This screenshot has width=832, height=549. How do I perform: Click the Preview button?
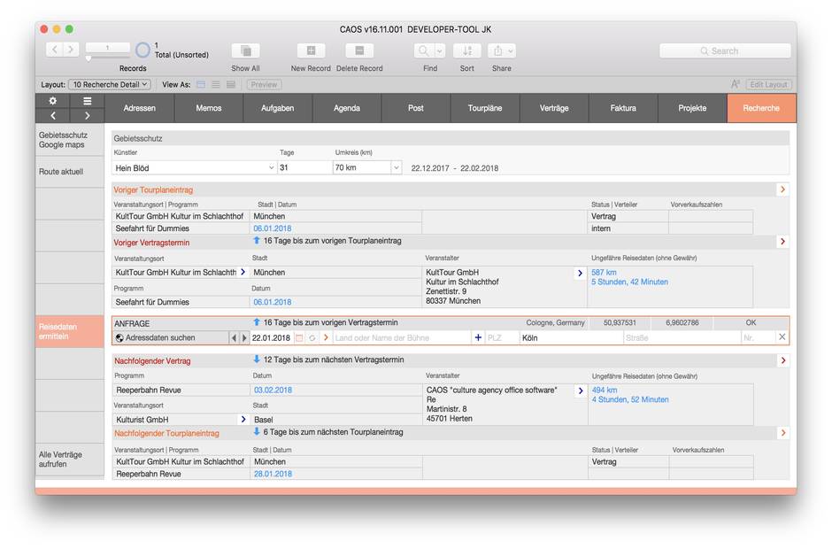(x=264, y=84)
